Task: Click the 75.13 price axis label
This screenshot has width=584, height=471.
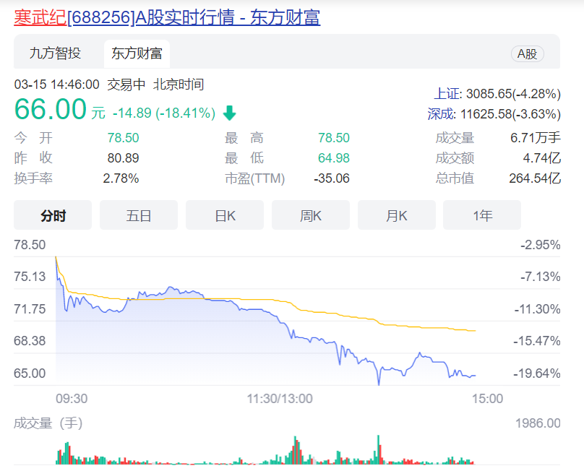Action: 30,277
